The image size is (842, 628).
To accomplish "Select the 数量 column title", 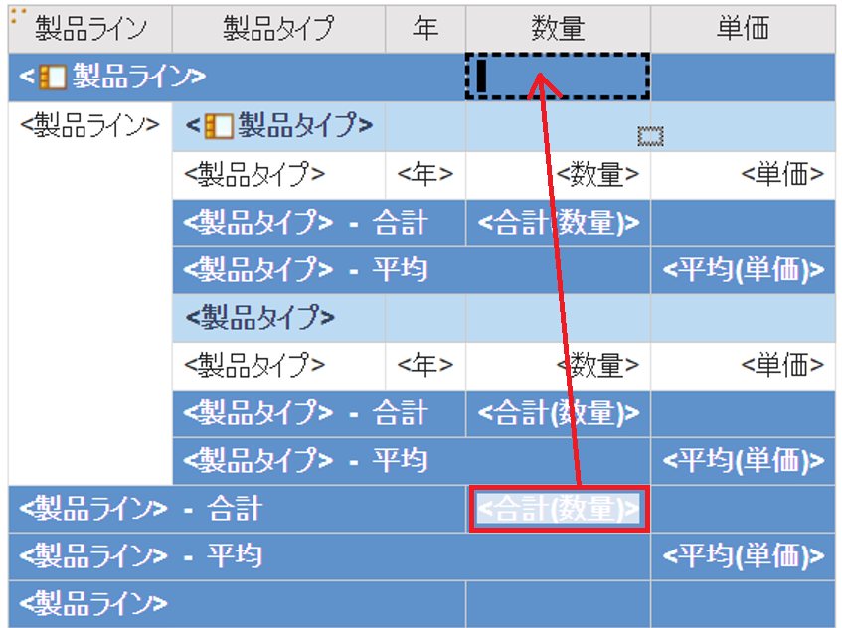I will (x=558, y=29).
